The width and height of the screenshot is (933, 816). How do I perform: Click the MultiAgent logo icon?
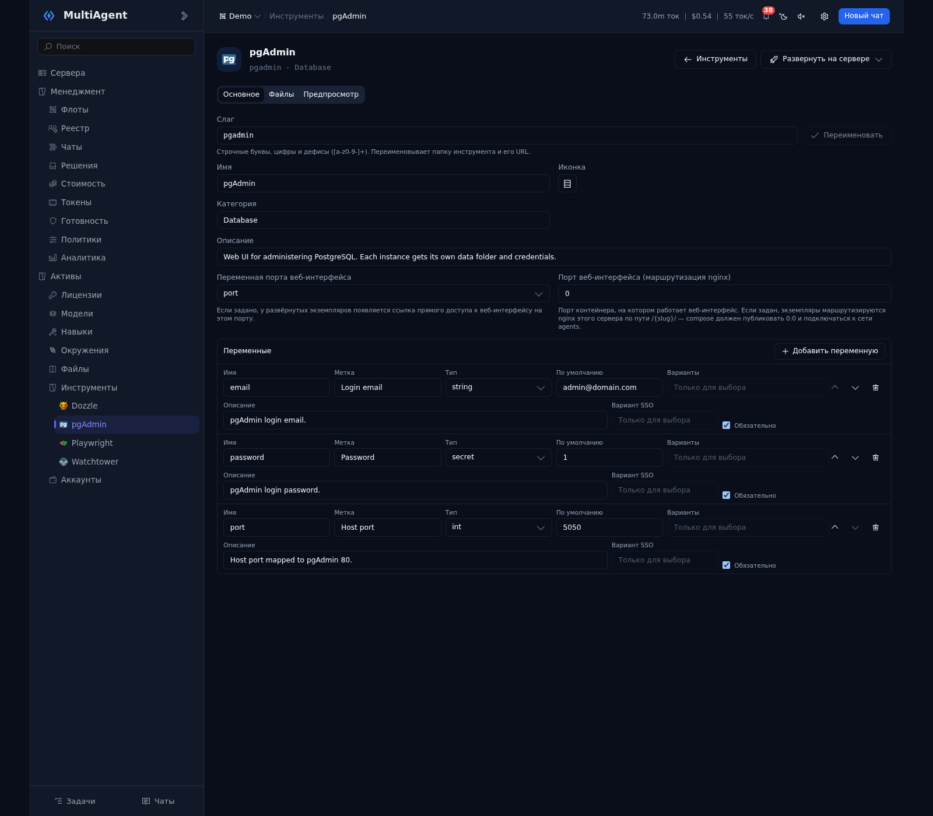tap(49, 16)
